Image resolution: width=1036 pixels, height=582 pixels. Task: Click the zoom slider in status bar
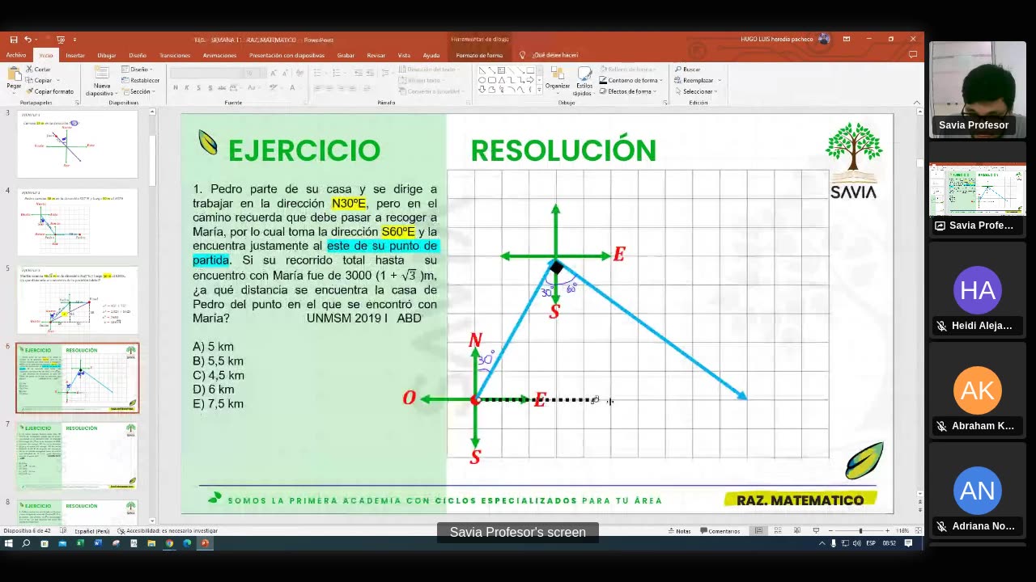pos(860,531)
